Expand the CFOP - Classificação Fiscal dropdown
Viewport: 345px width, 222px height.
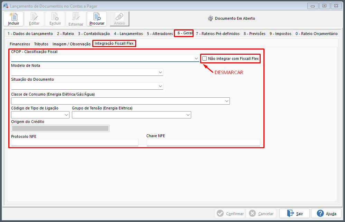coord(196,59)
